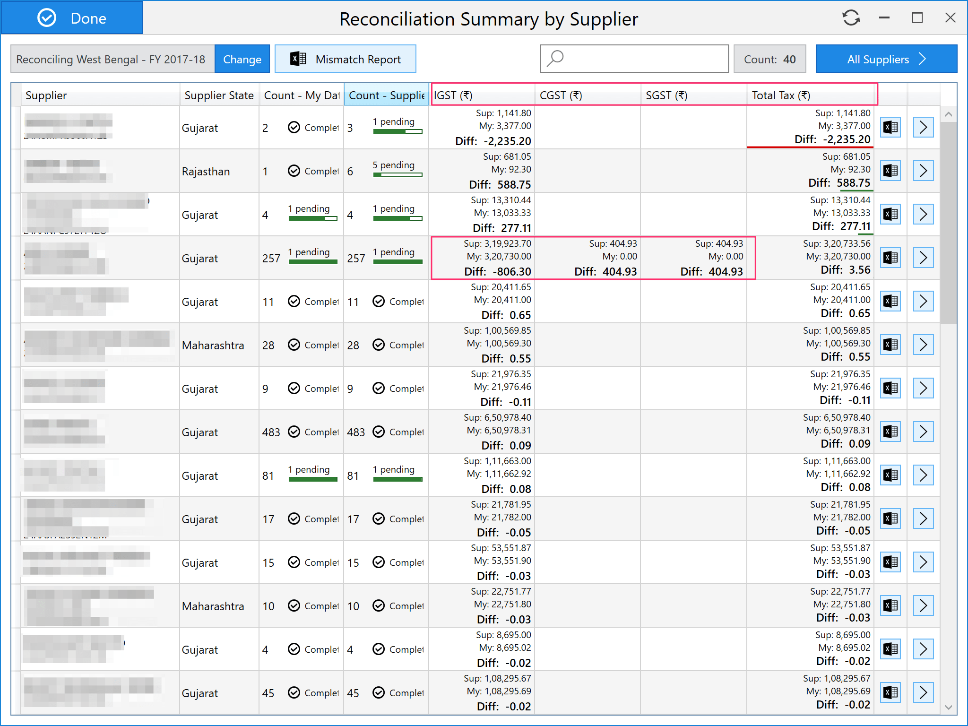Export Excel for the Rajasthan supplier row

tap(890, 171)
